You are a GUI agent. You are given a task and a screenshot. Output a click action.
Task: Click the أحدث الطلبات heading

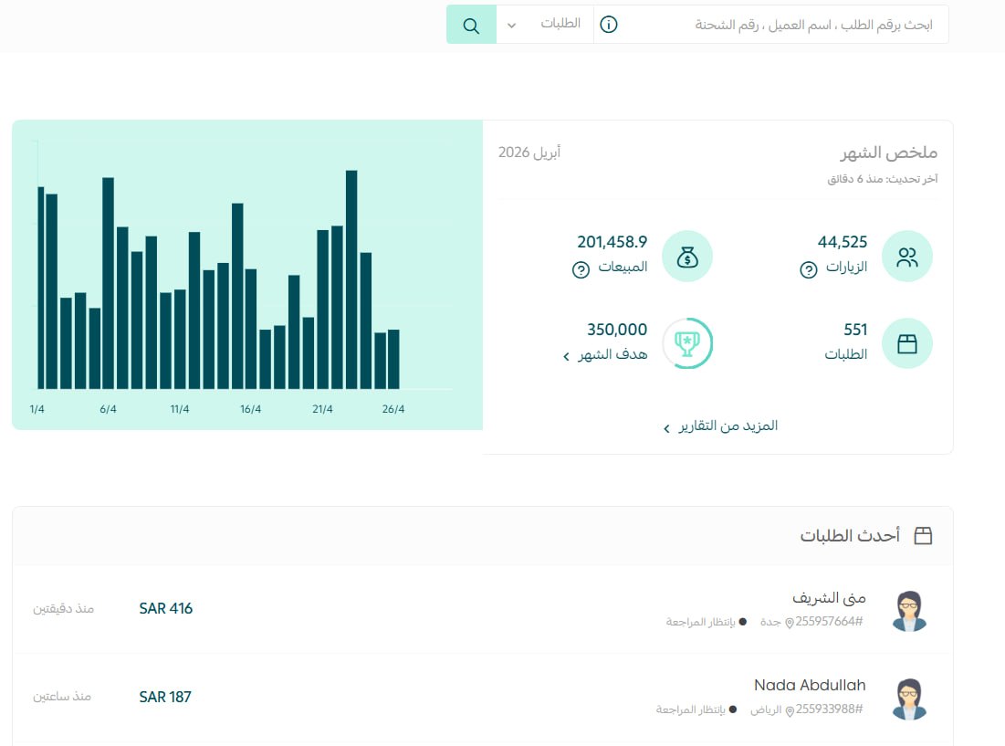click(850, 536)
